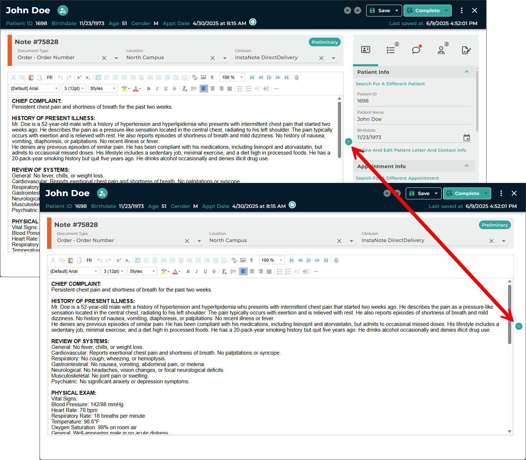Image resolution: width=526 pixels, height=460 pixels.
Task: Click the microphone dictation icon in the front window
Action: pyautogui.click(x=336, y=260)
